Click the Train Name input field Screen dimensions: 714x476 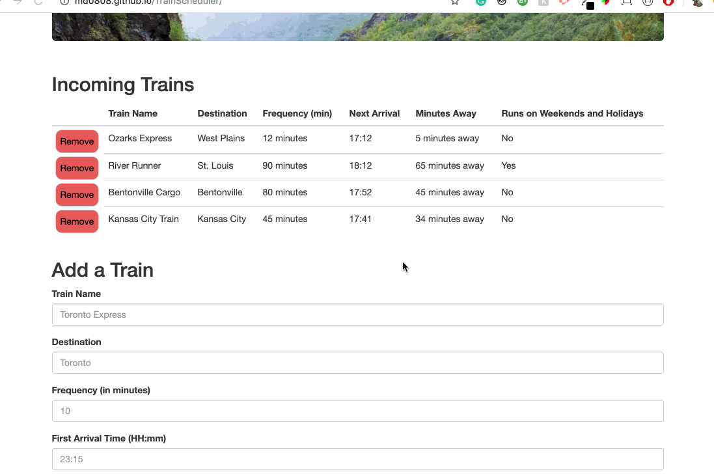click(357, 315)
